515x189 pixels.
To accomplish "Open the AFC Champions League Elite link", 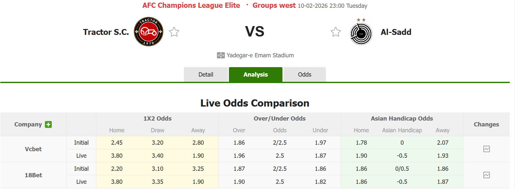I will [191, 6].
